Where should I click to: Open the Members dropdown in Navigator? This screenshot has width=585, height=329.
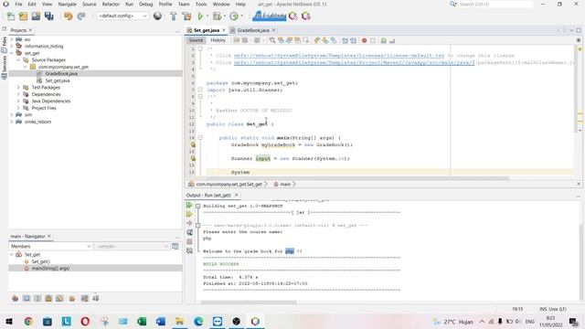(50, 246)
